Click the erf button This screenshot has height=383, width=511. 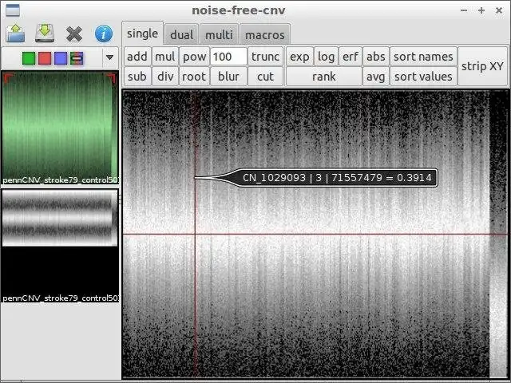point(351,57)
